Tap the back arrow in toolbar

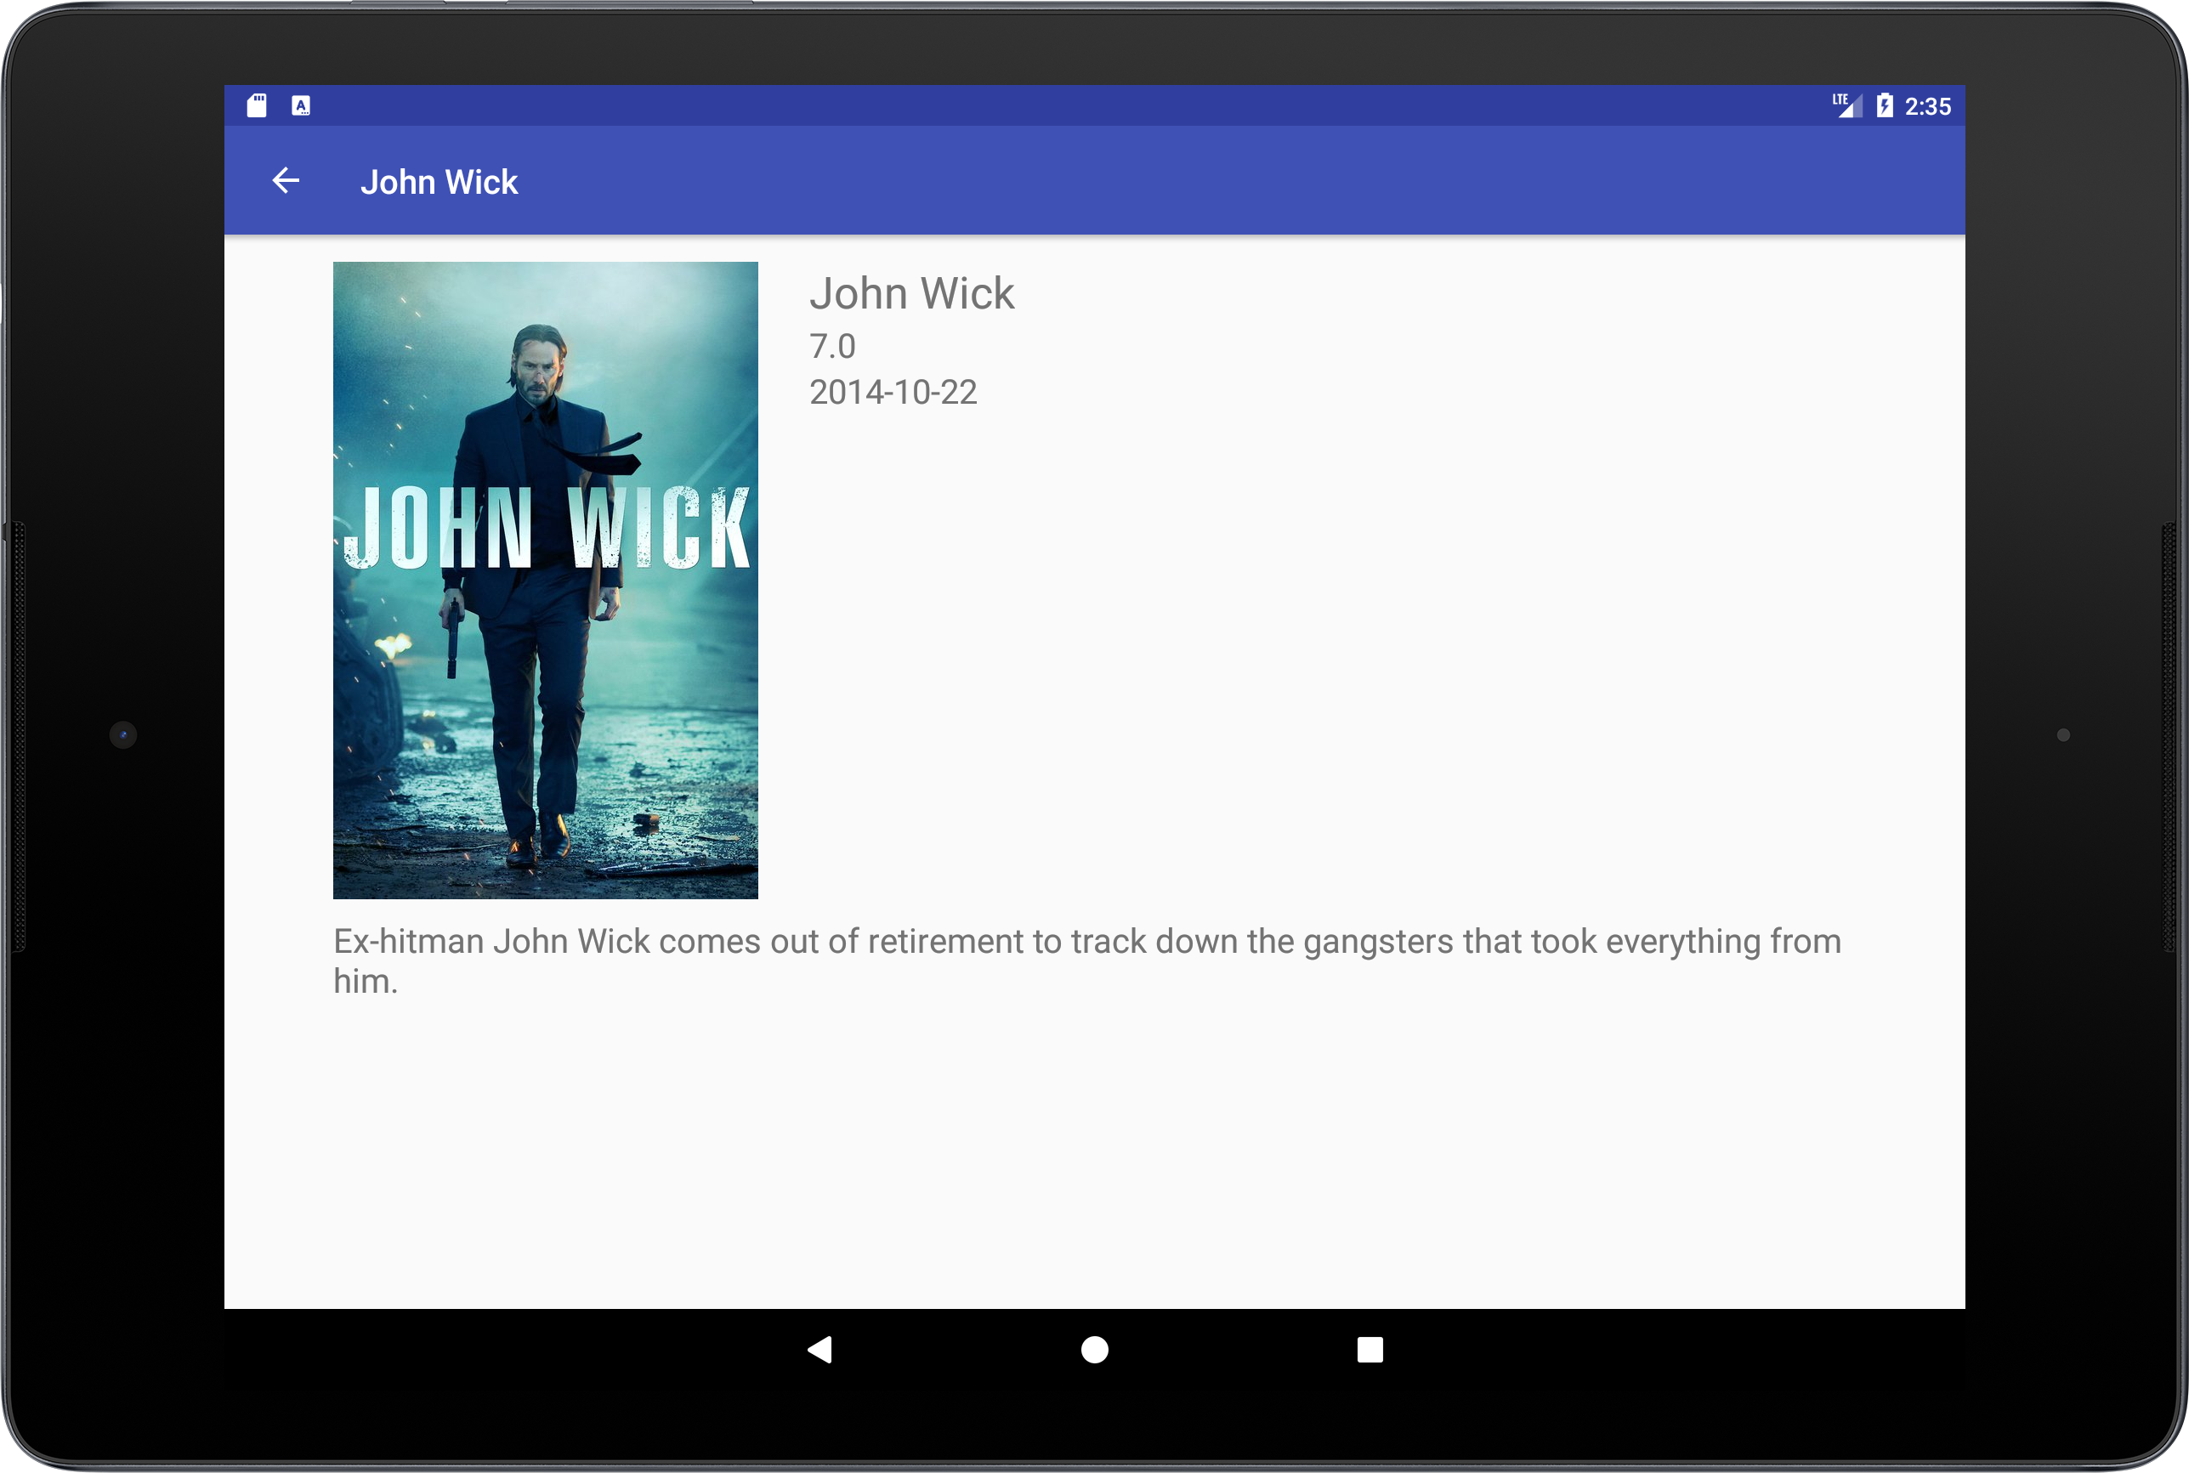pyautogui.click(x=286, y=180)
